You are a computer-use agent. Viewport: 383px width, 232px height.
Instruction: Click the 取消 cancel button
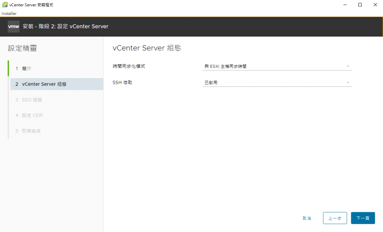coord(307,218)
